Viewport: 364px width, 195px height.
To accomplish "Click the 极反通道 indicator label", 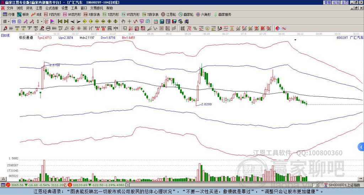I will (x=26, y=37).
